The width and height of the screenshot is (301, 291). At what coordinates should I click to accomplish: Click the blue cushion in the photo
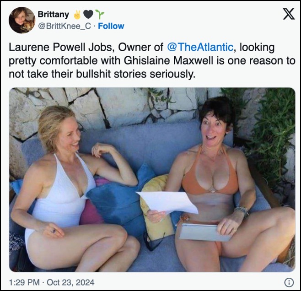119,199
